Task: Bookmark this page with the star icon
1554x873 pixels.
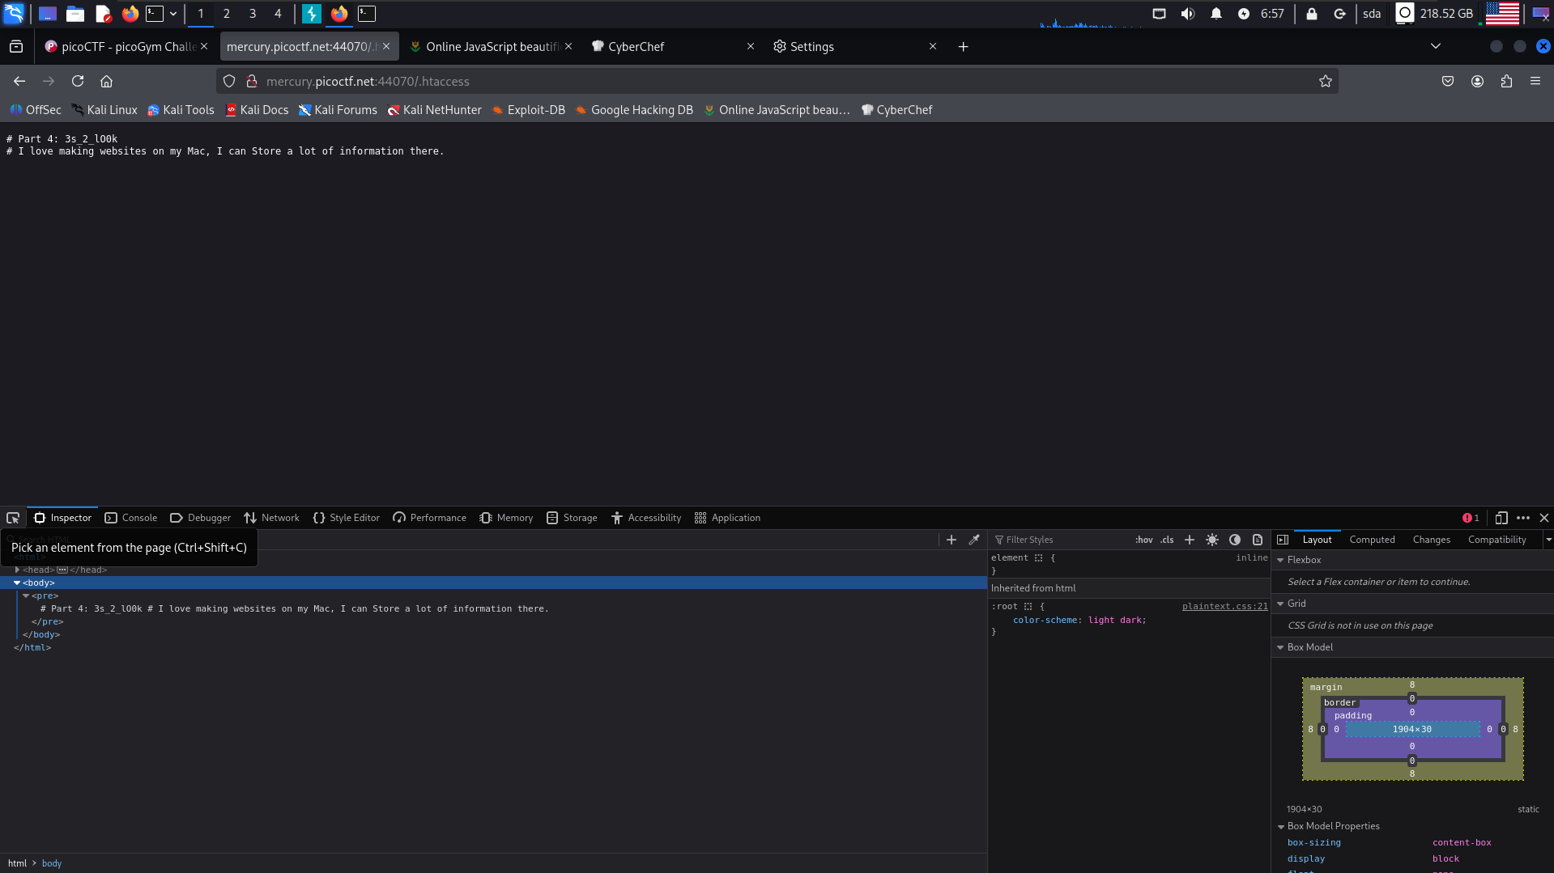Action: pyautogui.click(x=1325, y=81)
